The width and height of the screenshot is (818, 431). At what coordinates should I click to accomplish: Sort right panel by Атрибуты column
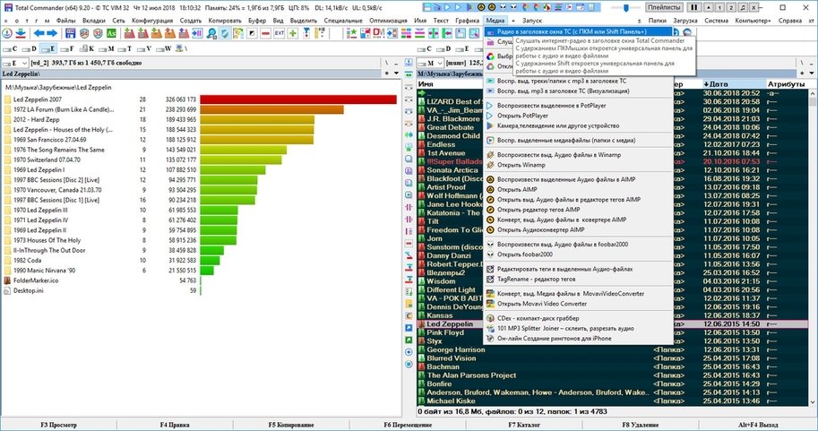pyautogui.click(x=786, y=84)
